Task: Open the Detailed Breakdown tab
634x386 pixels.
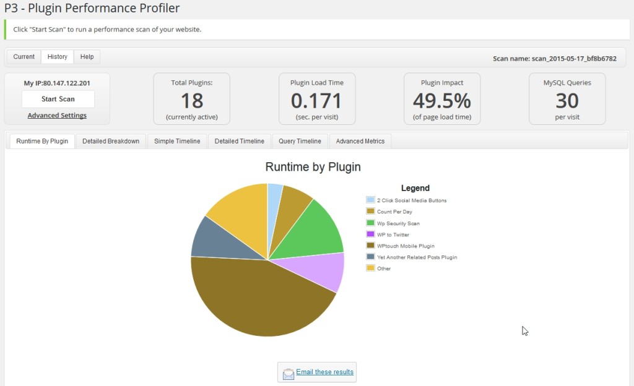Action: point(111,141)
